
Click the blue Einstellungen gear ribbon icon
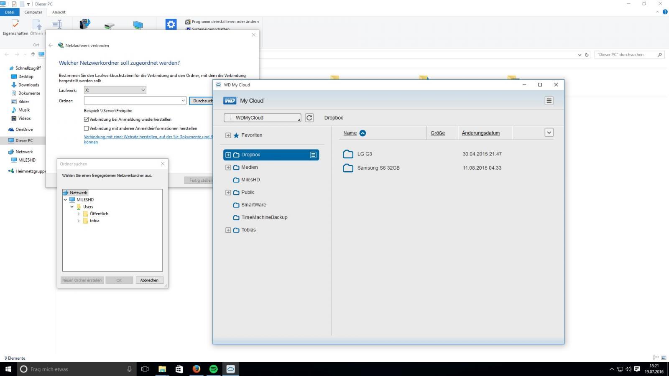pyautogui.click(x=171, y=24)
